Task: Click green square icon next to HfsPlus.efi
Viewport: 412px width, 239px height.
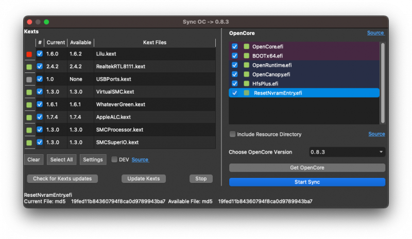Action: pos(247,84)
